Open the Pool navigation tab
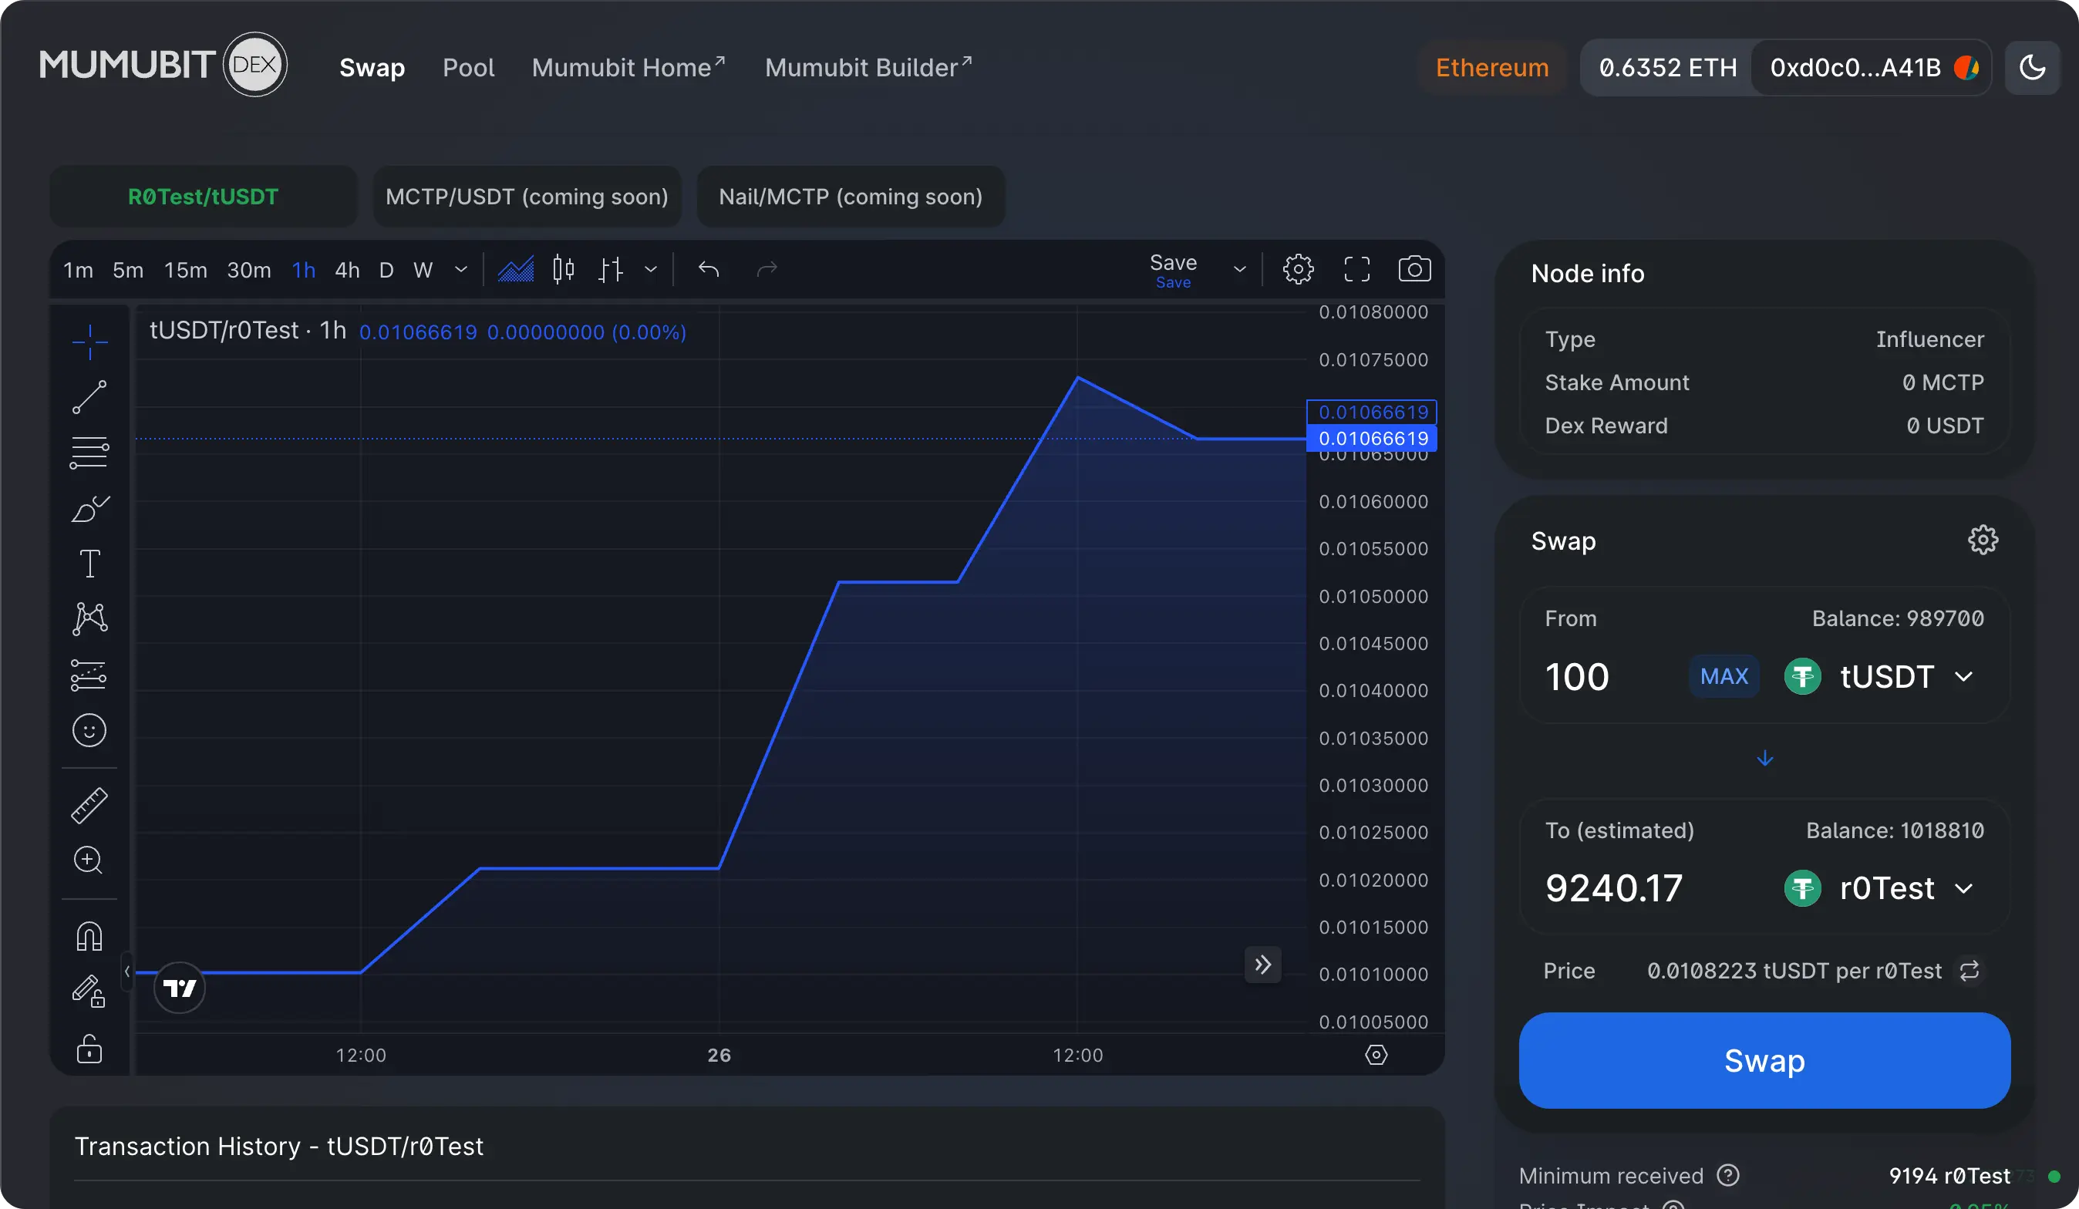Screen dimensions: 2079x1209 [469, 68]
